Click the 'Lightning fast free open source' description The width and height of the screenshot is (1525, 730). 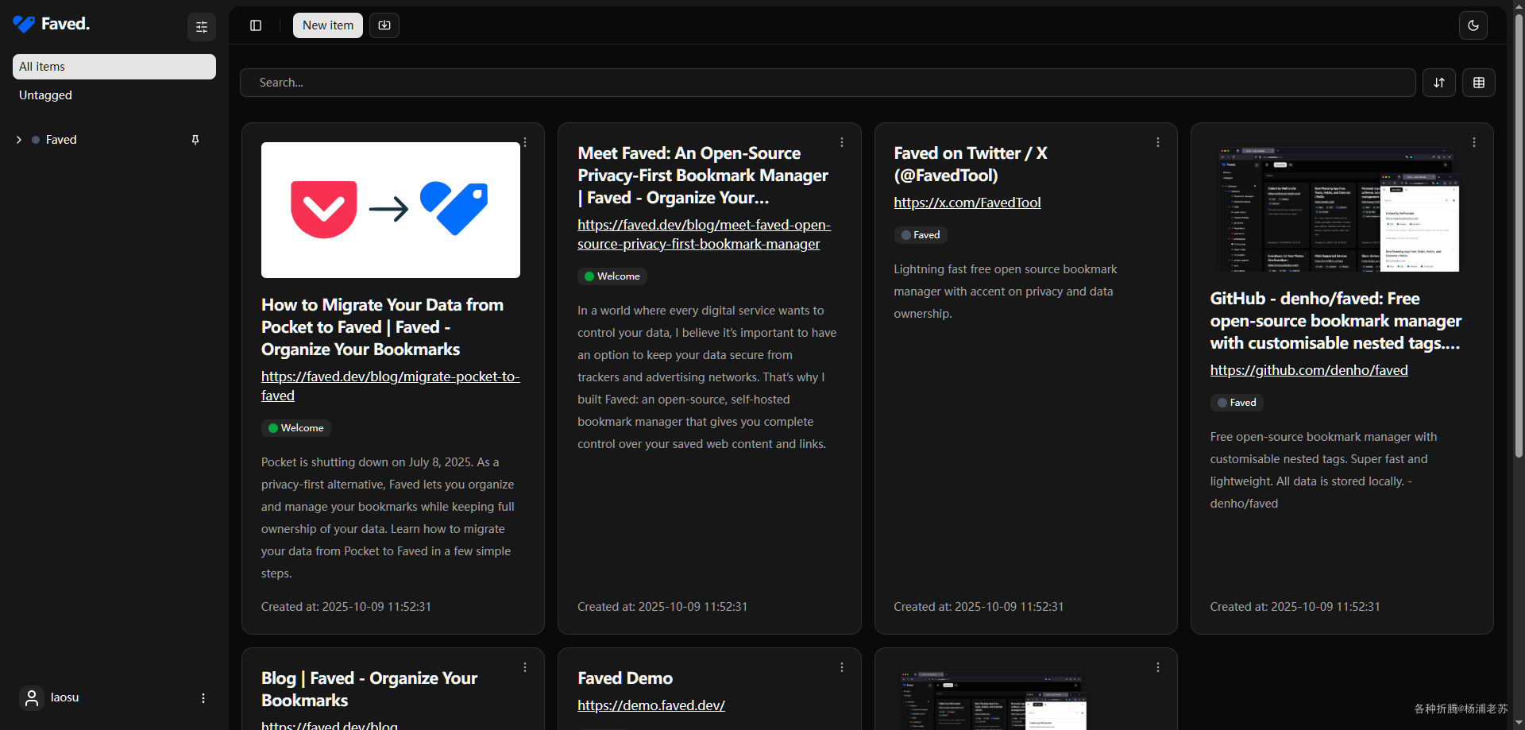[x=1006, y=292]
